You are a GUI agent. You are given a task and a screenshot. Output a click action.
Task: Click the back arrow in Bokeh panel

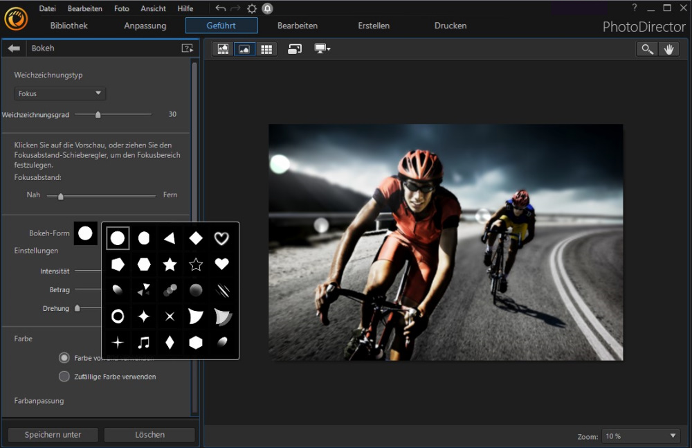click(13, 48)
